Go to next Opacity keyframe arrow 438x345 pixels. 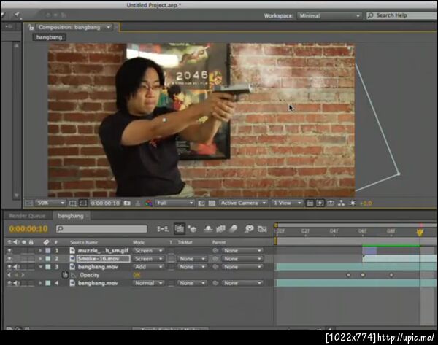(23, 275)
